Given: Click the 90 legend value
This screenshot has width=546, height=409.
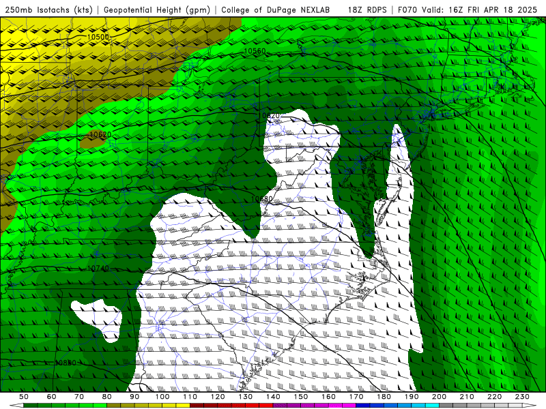Looking at the screenshot, I should pyautogui.click(x=134, y=397).
